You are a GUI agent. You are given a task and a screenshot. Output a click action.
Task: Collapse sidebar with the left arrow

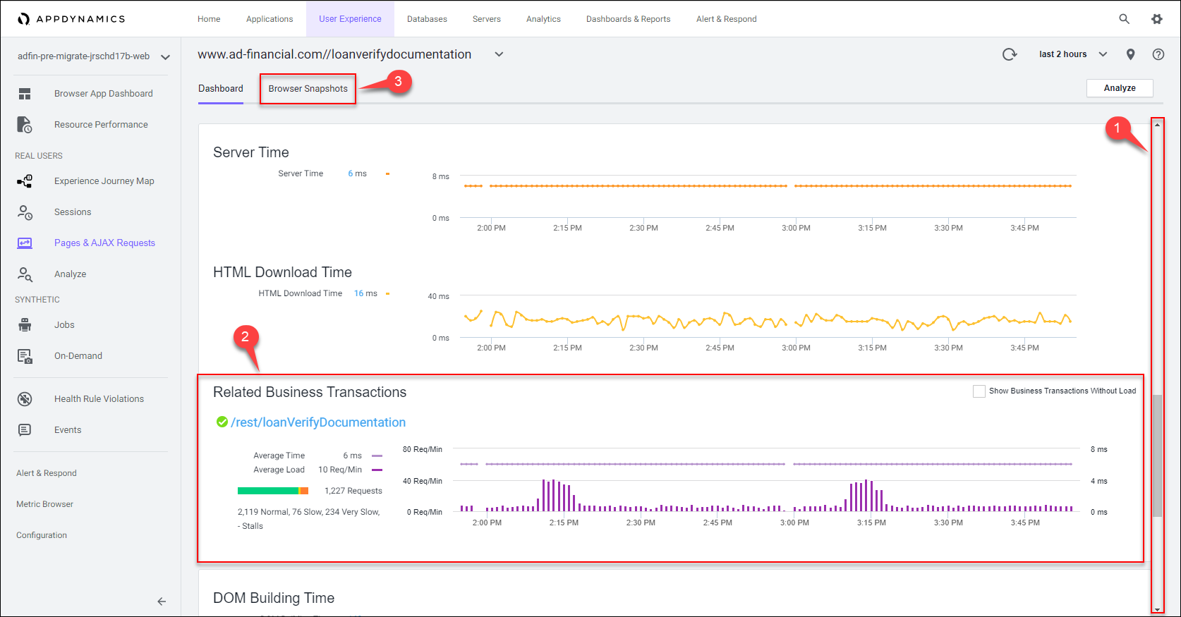[x=162, y=601]
